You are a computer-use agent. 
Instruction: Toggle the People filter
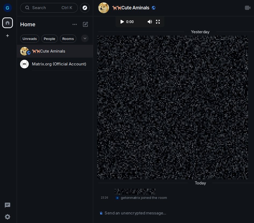point(49,39)
